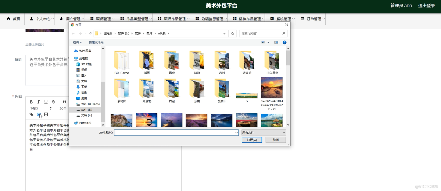The width and height of the screenshot is (441, 191).
Task: Refresh the a风景 folder listing
Action: click(x=232, y=33)
